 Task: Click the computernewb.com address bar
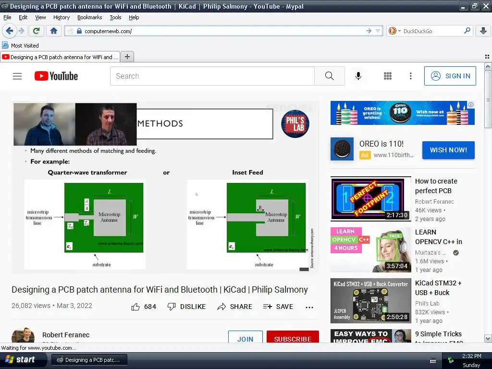223,31
